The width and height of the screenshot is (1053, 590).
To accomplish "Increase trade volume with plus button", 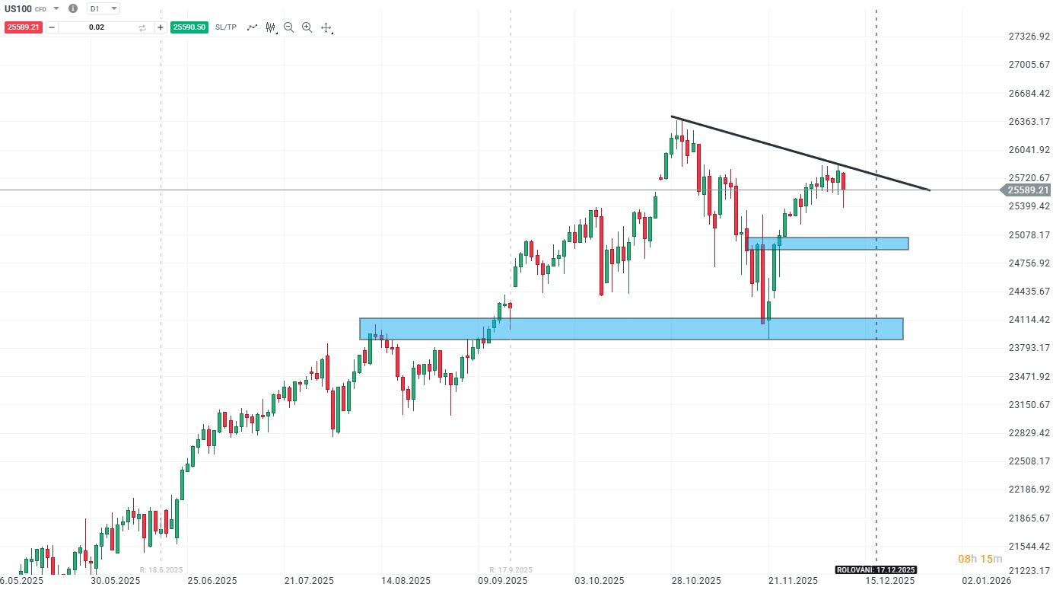I will pyautogui.click(x=161, y=27).
